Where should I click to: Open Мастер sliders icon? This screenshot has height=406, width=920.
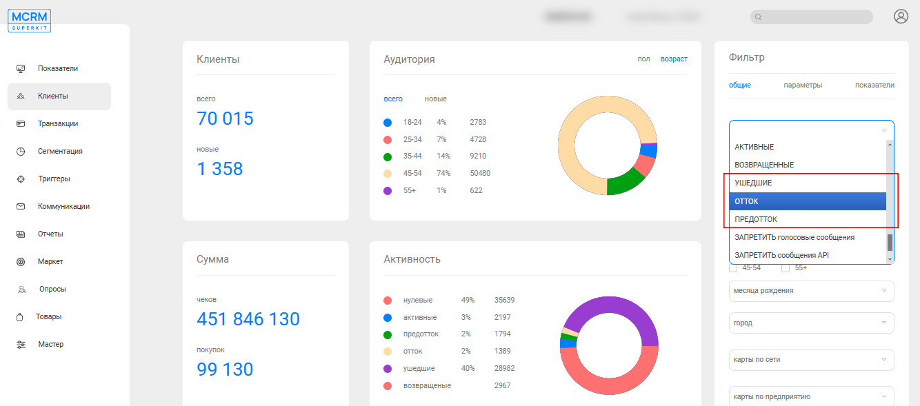[21, 345]
